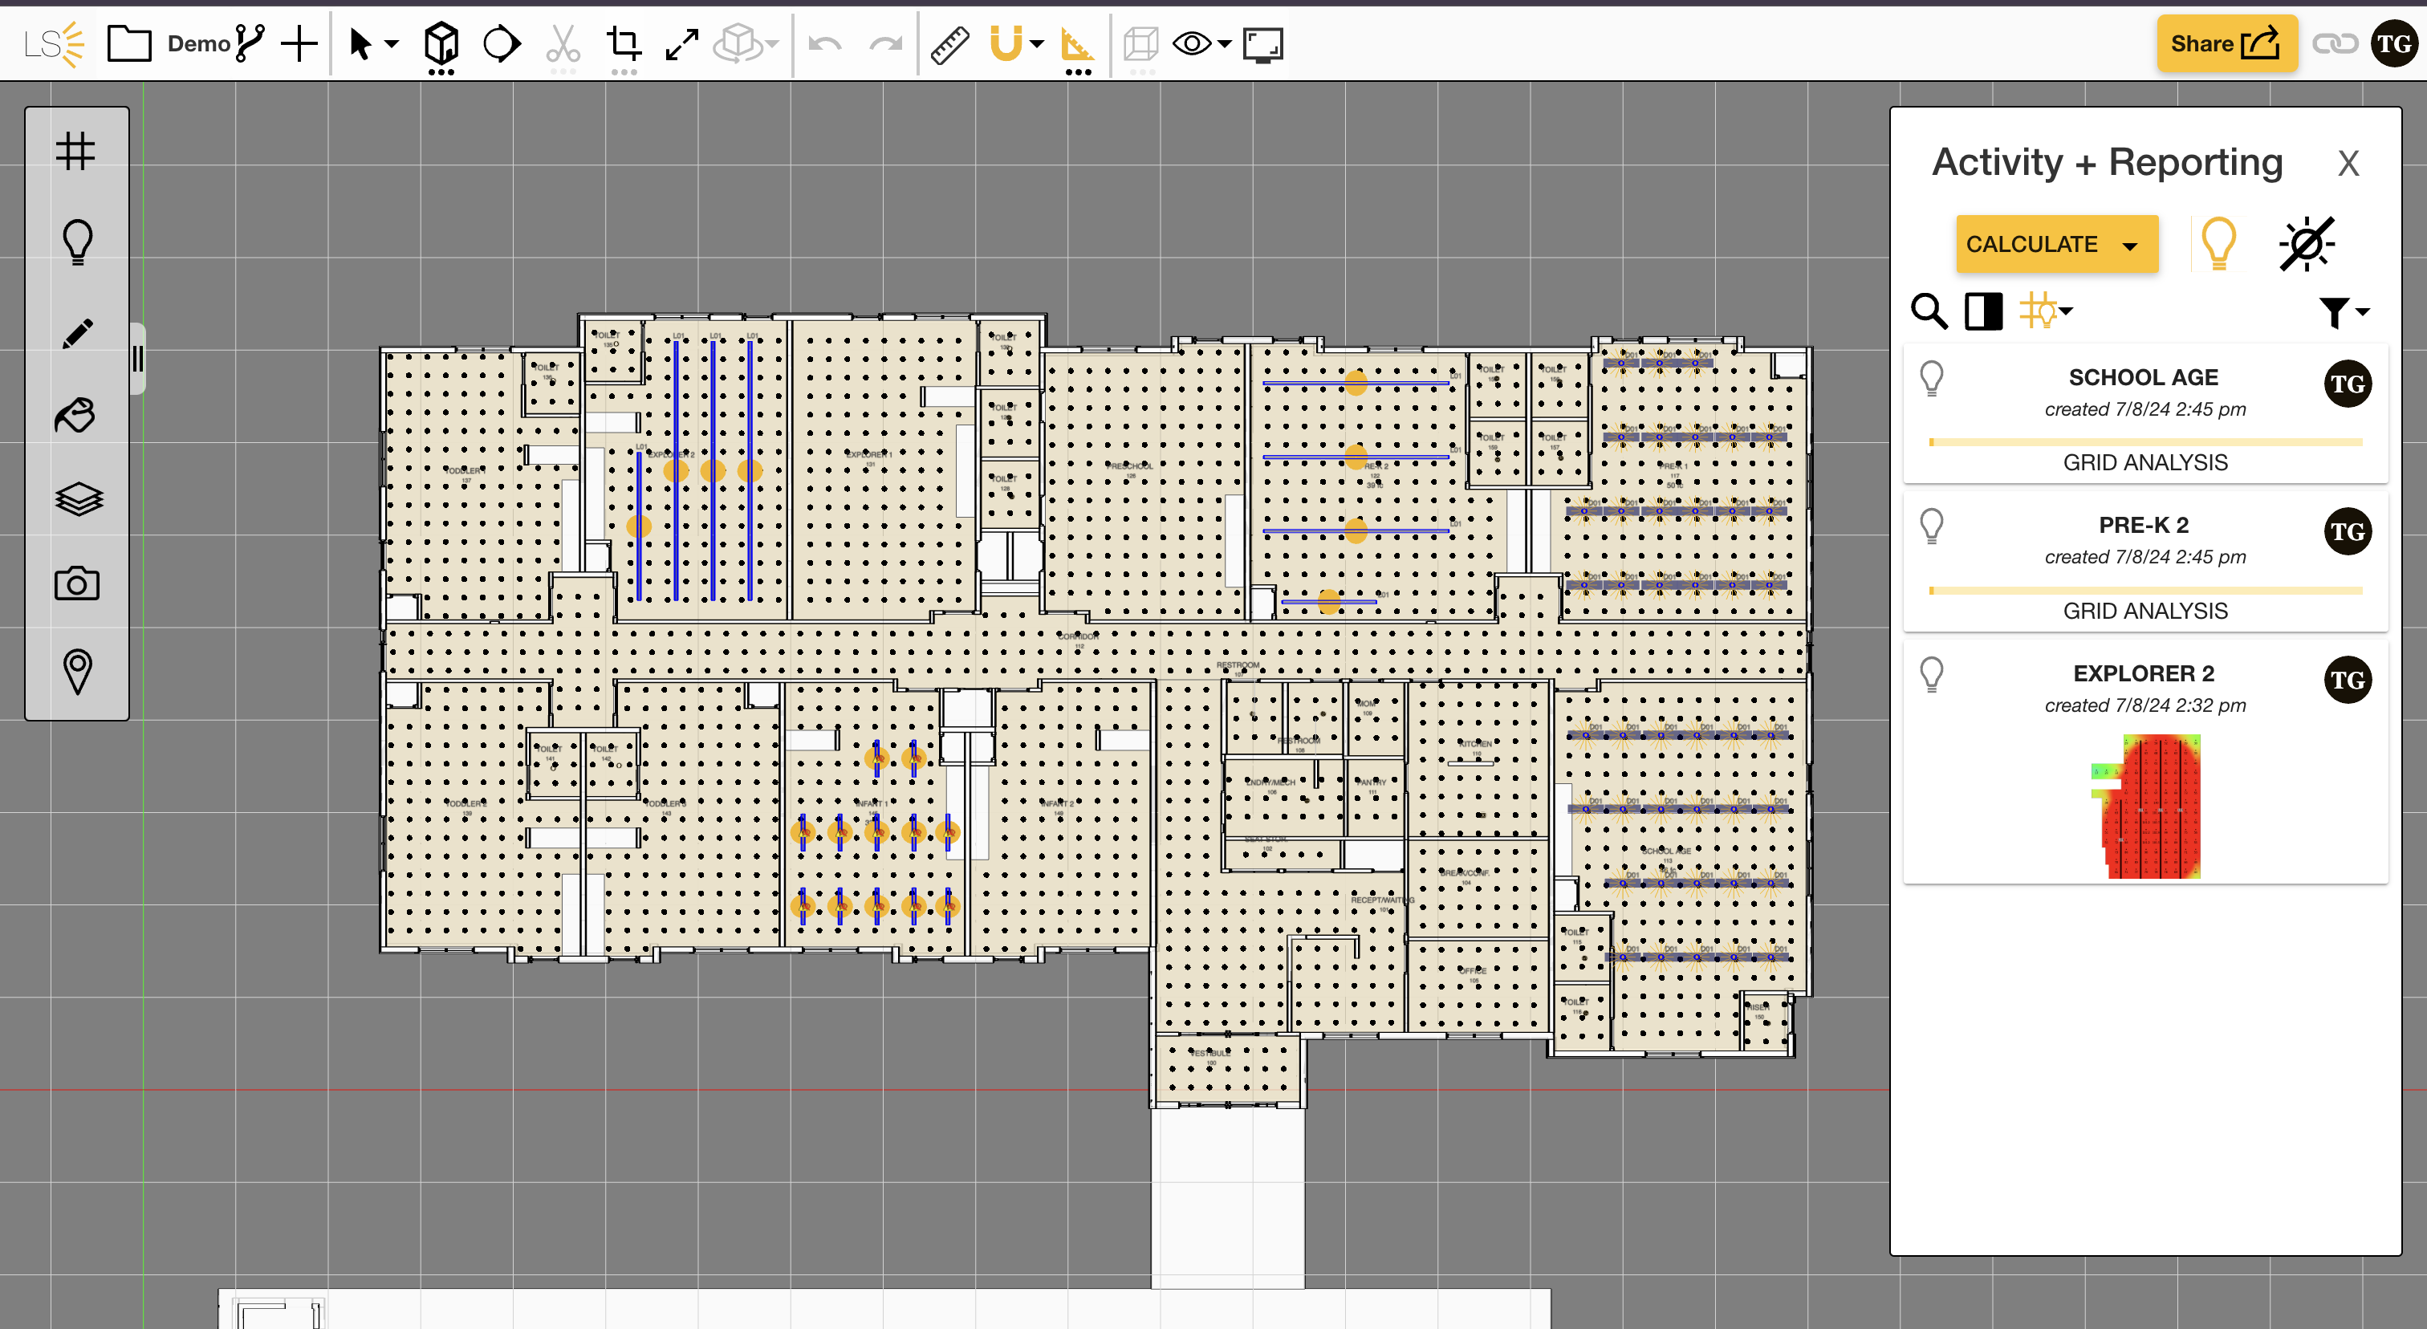Image resolution: width=2427 pixels, height=1329 pixels.
Task: Click the PRE-K 2 progress bar
Action: 2145,589
